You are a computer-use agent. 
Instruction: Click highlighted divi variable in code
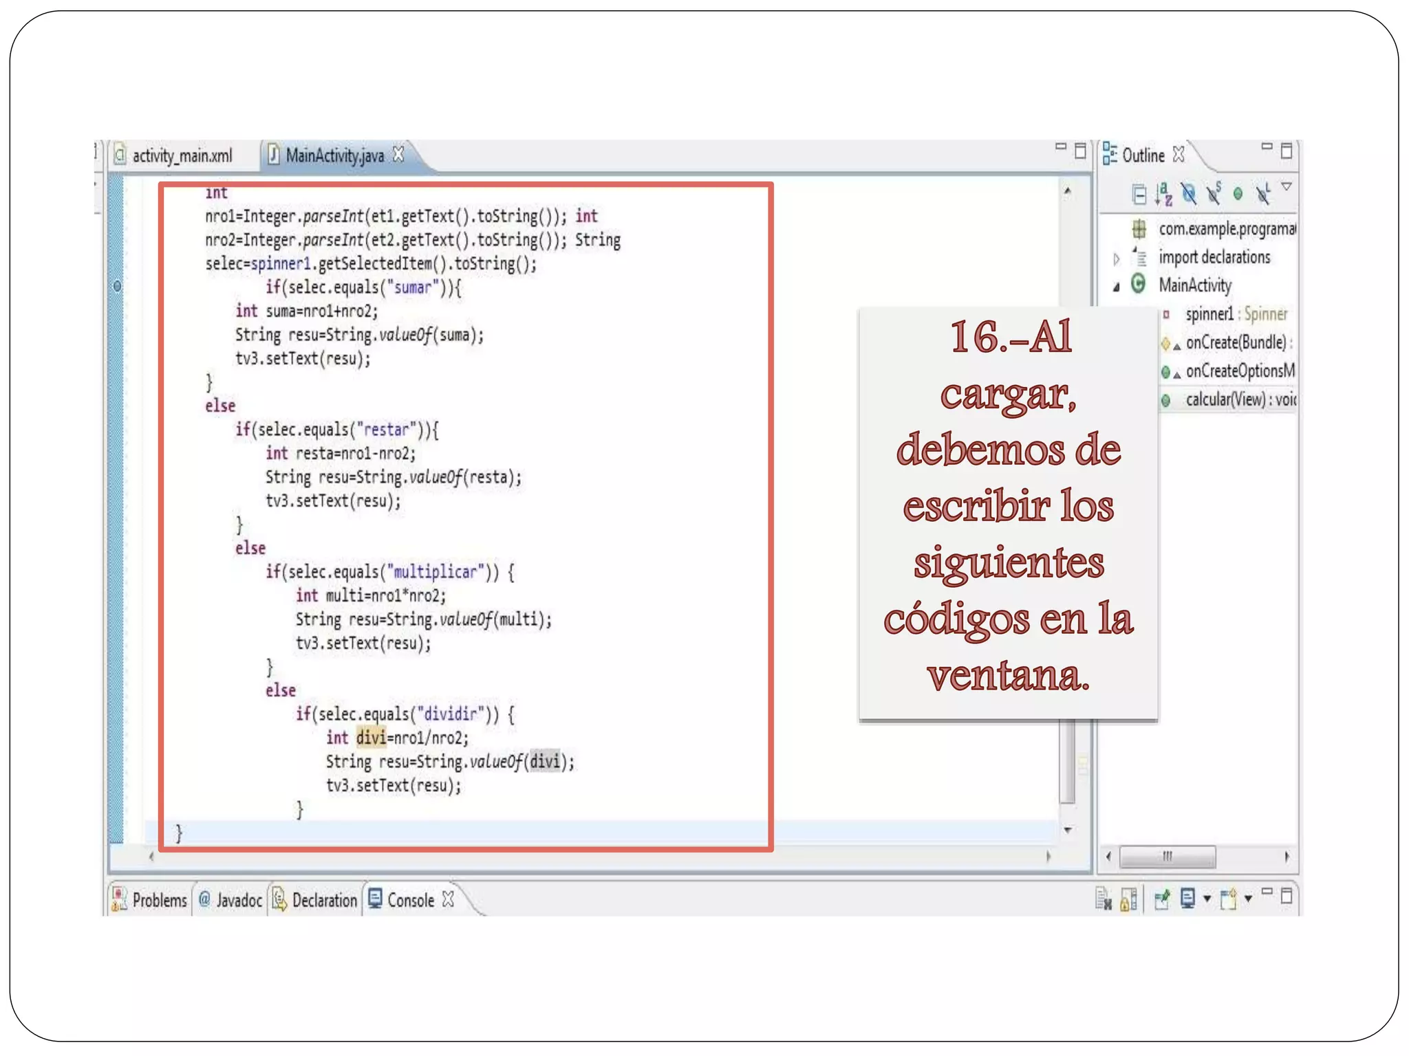(x=372, y=738)
